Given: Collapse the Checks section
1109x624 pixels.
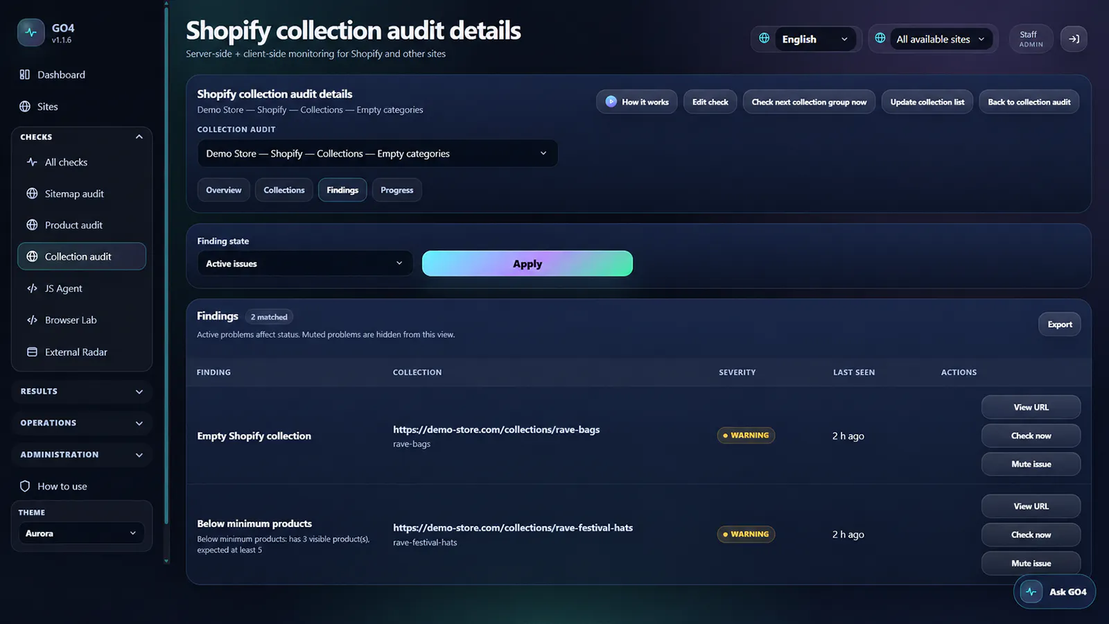Looking at the screenshot, I should point(82,137).
